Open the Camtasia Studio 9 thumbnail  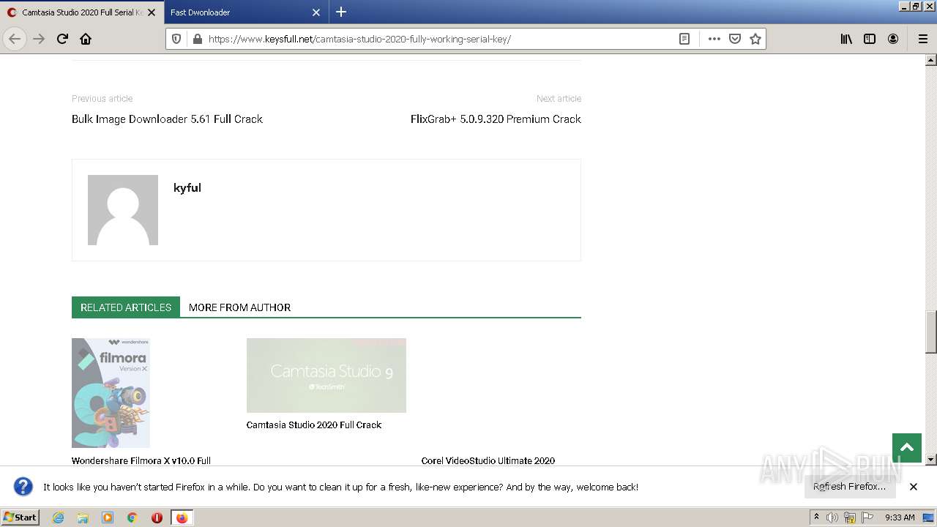(x=326, y=375)
